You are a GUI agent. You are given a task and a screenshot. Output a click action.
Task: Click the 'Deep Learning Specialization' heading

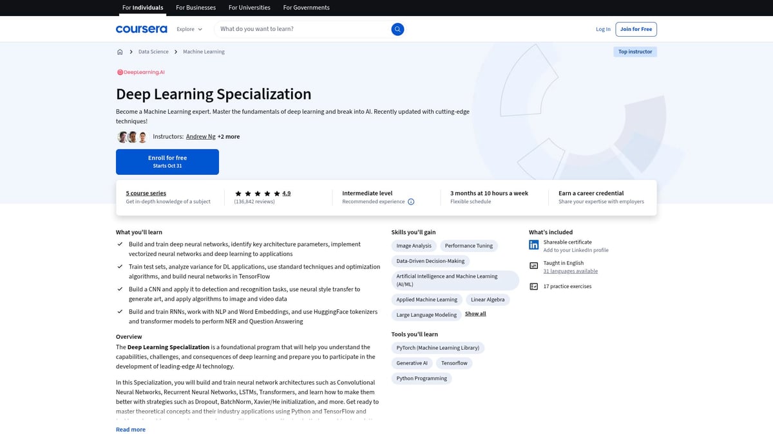(213, 94)
